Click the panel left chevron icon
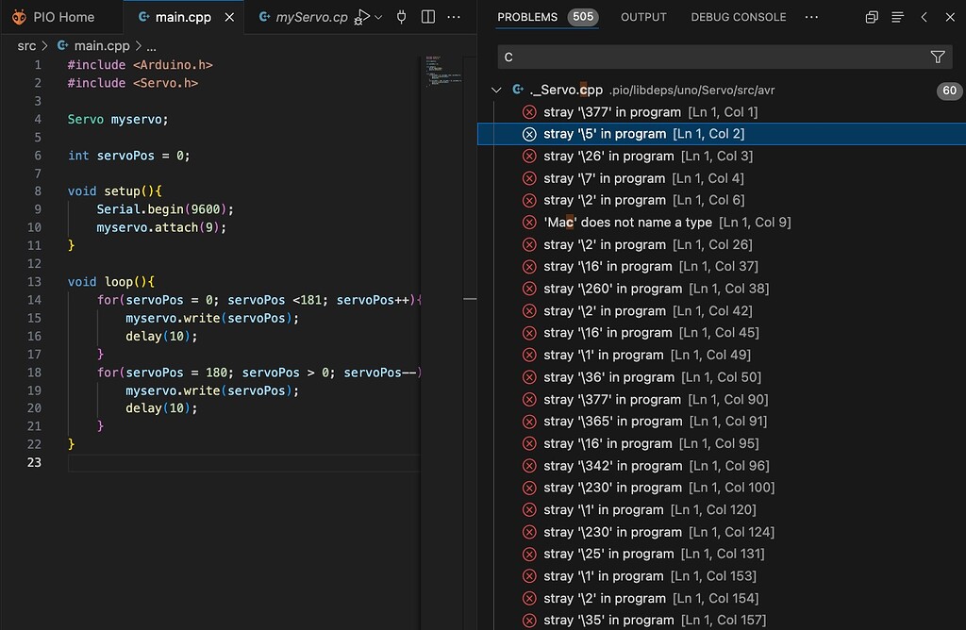 (924, 17)
